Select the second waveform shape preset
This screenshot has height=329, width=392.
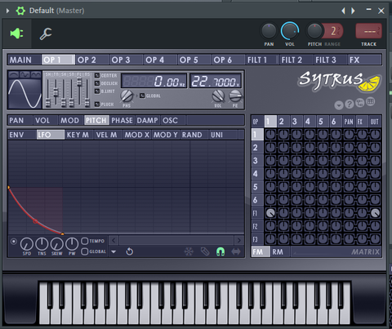point(24,74)
